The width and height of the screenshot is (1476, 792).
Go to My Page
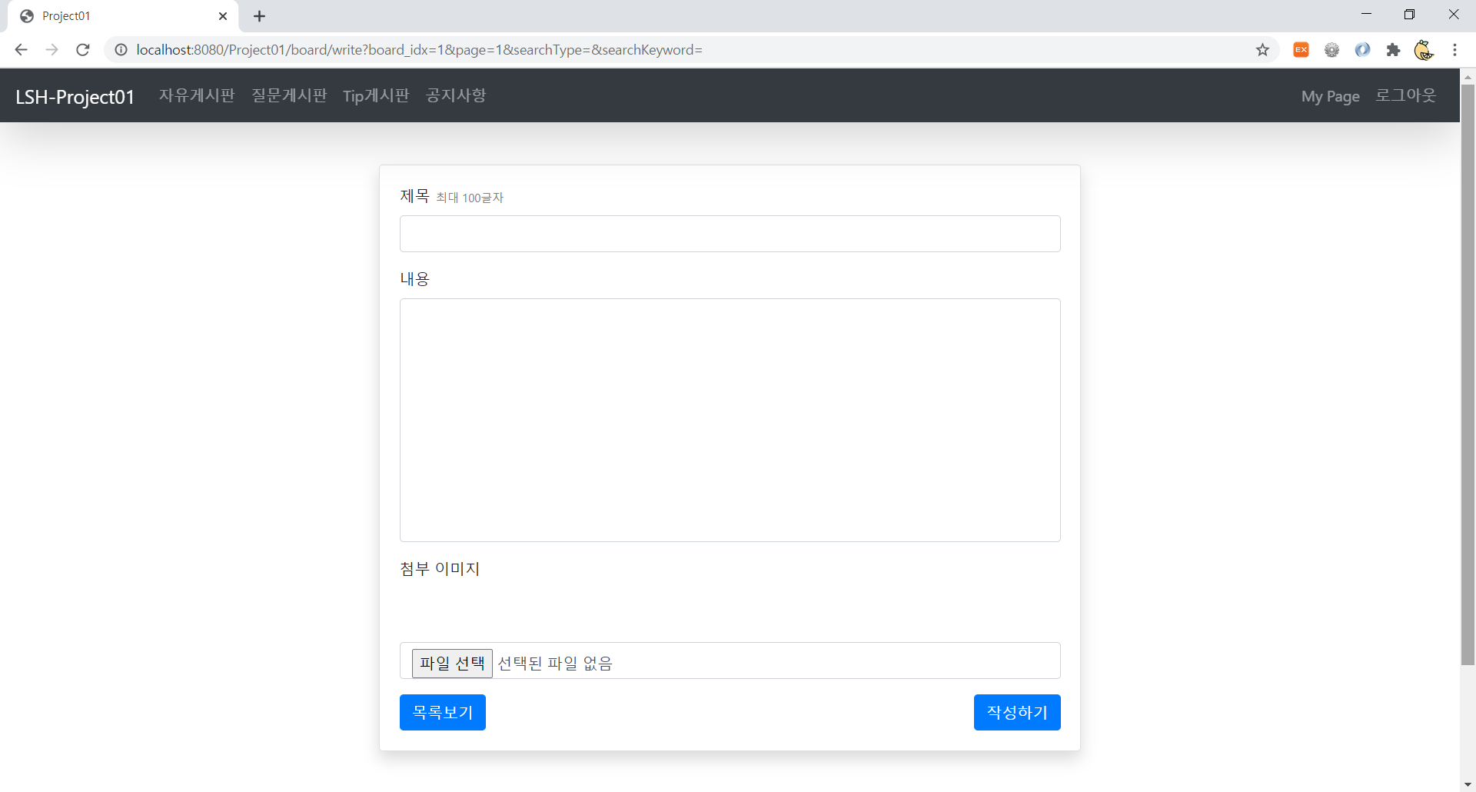pos(1330,96)
